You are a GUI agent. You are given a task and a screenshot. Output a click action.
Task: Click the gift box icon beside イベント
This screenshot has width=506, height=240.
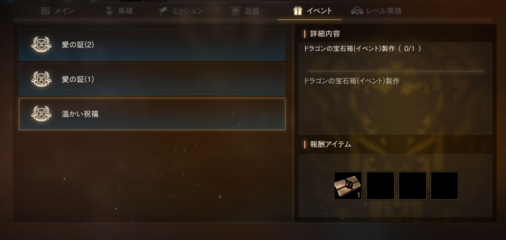298,11
